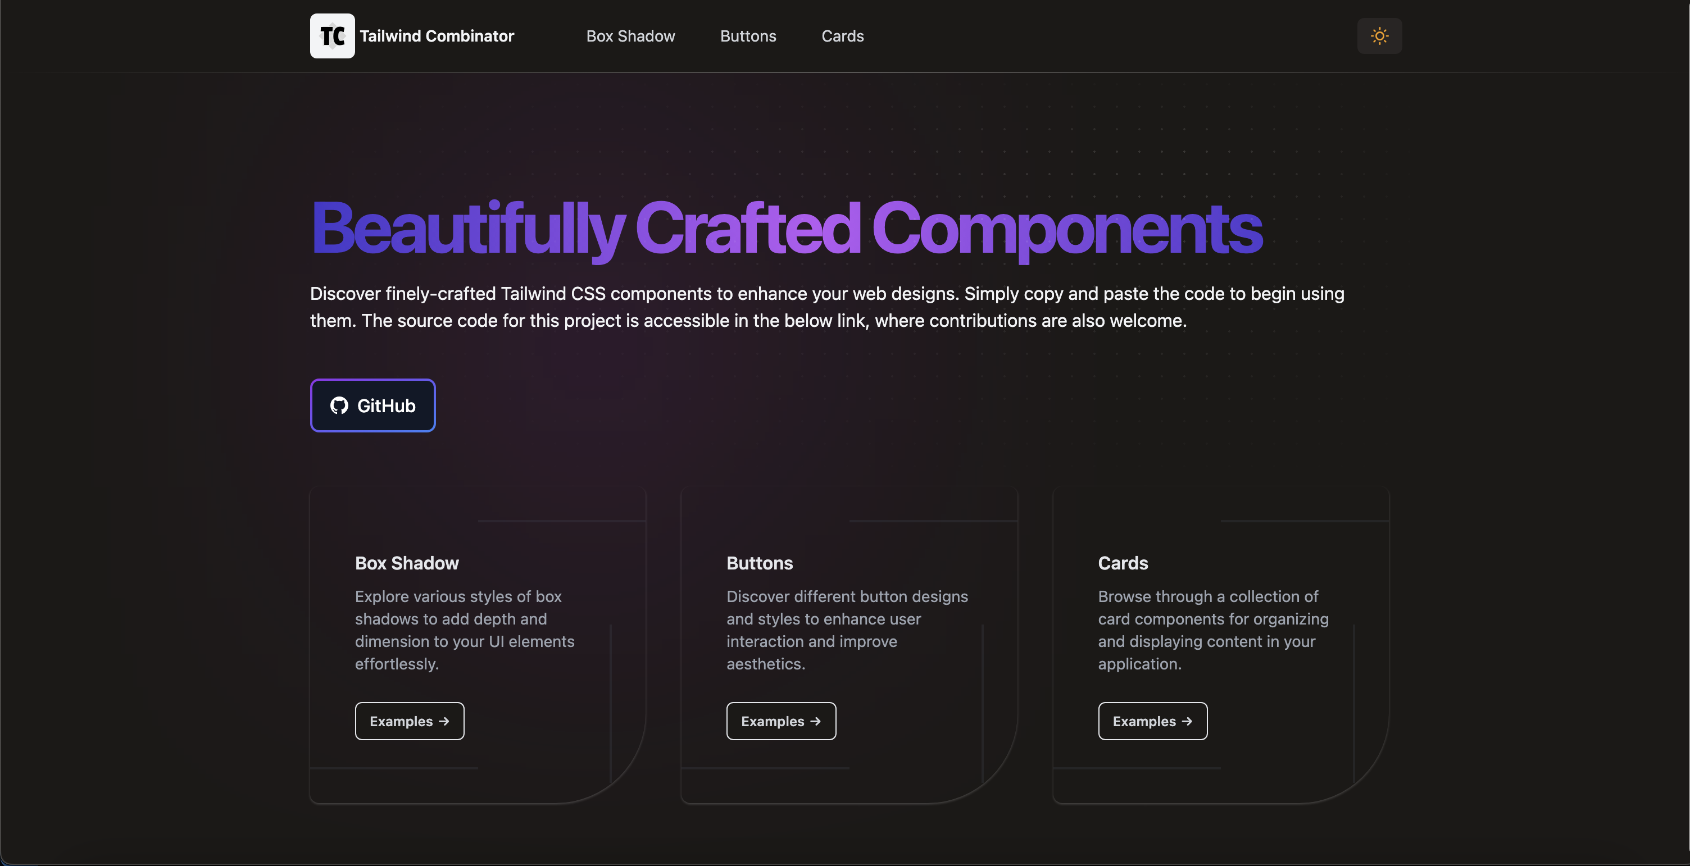Click the Buttons feature card

tap(849, 646)
